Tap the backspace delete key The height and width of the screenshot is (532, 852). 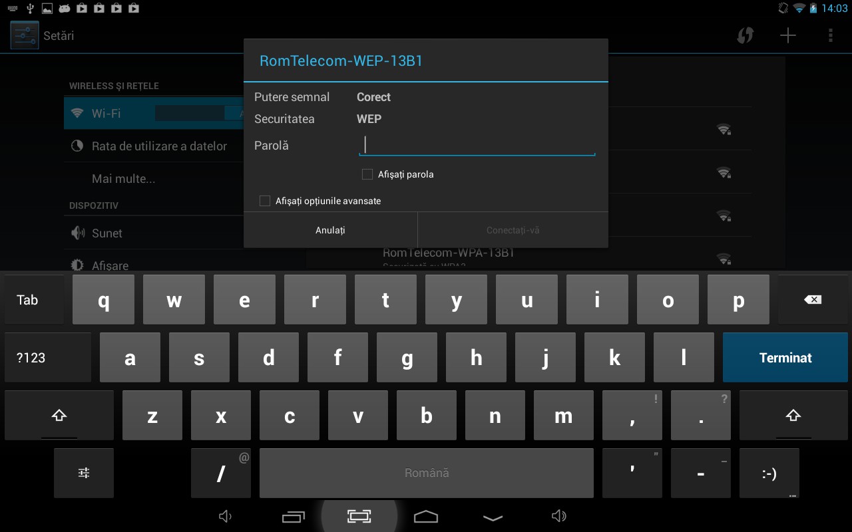coord(813,300)
